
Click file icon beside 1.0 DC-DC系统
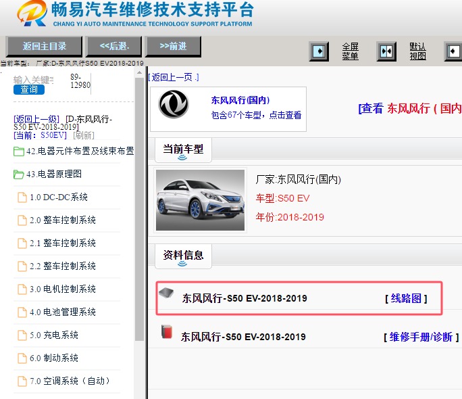pyautogui.click(x=22, y=197)
